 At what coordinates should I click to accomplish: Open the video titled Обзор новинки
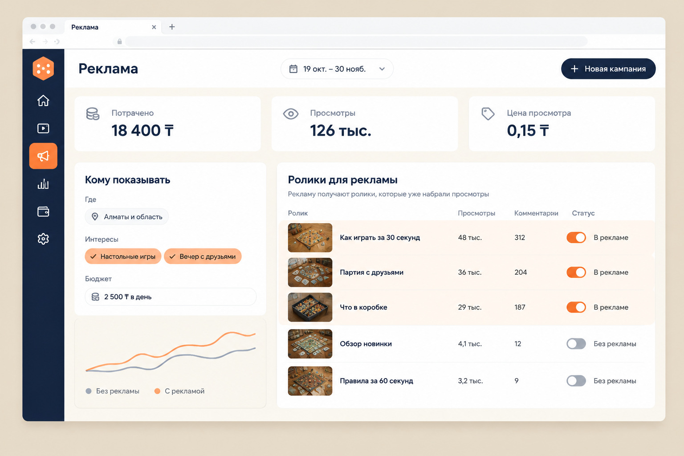pos(366,344)
